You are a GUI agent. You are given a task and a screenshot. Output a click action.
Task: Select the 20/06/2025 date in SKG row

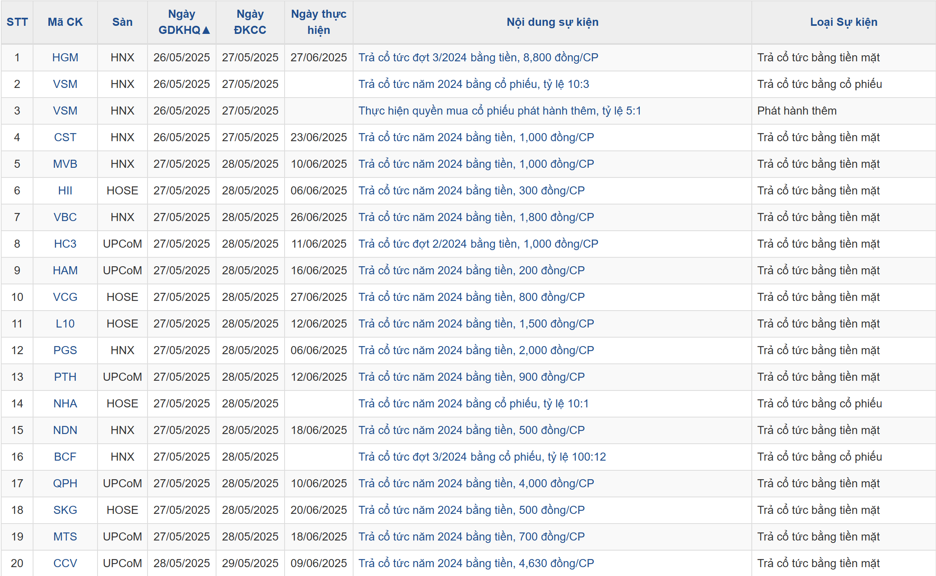319,510
